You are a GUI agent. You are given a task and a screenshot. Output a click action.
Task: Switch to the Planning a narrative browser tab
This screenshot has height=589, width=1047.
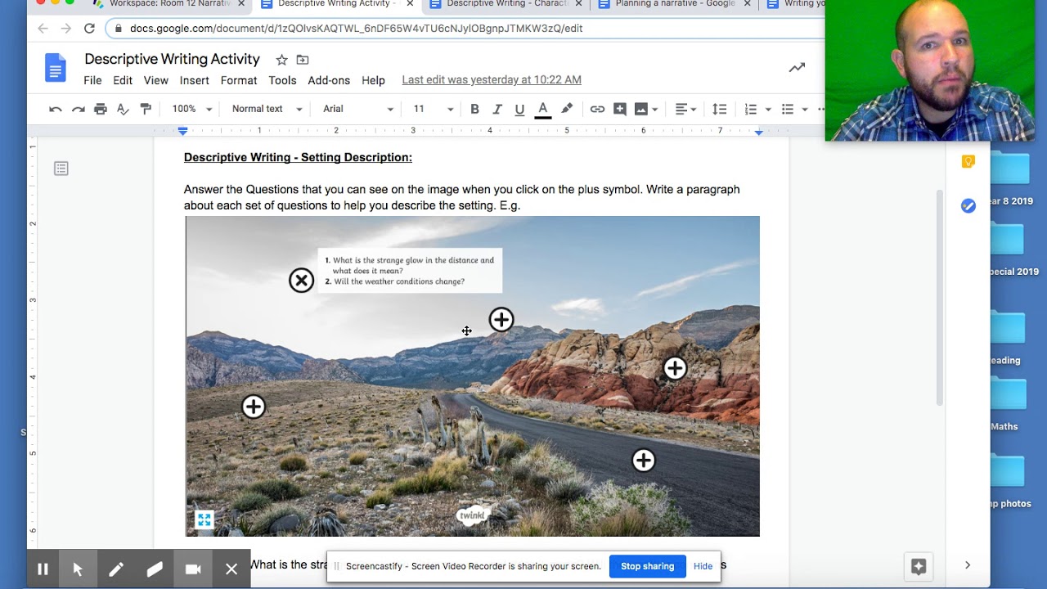click(x=675, y=4)
